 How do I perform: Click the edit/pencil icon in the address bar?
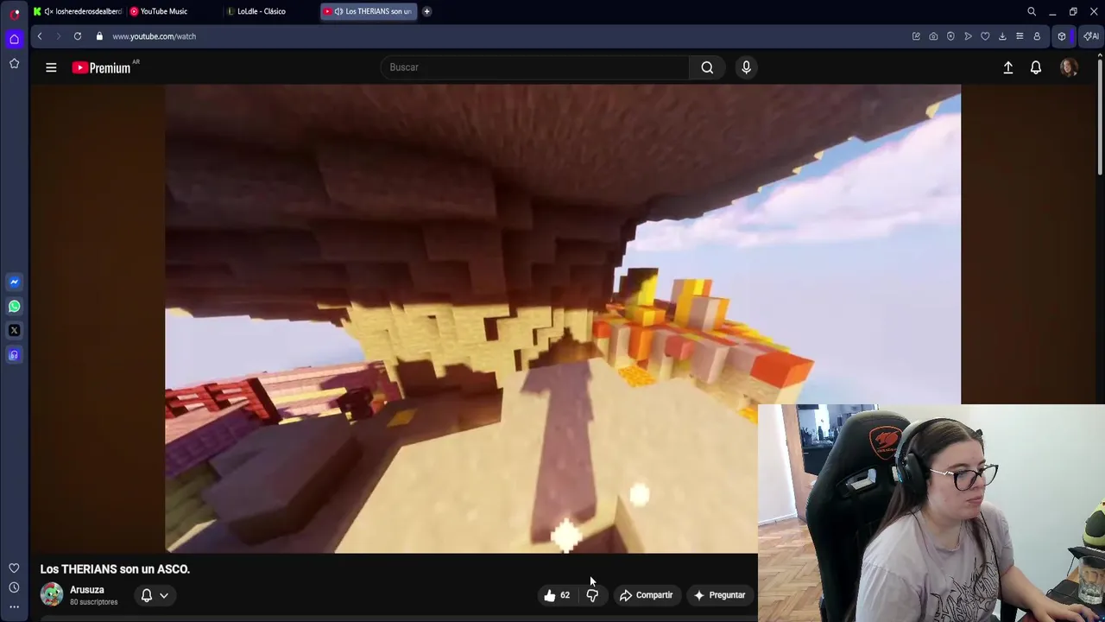pyautogui.click(x=916, y=36)
